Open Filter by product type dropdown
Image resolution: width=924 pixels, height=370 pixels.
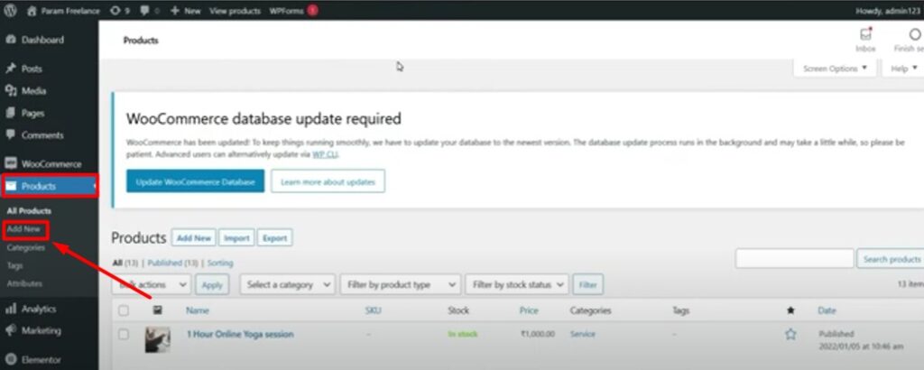(400, 284)
